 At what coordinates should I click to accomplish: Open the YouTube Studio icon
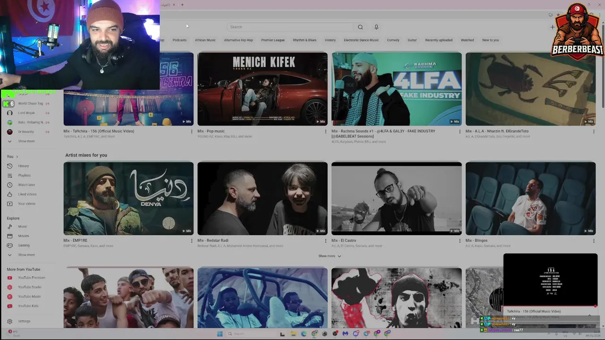[9, 287]
